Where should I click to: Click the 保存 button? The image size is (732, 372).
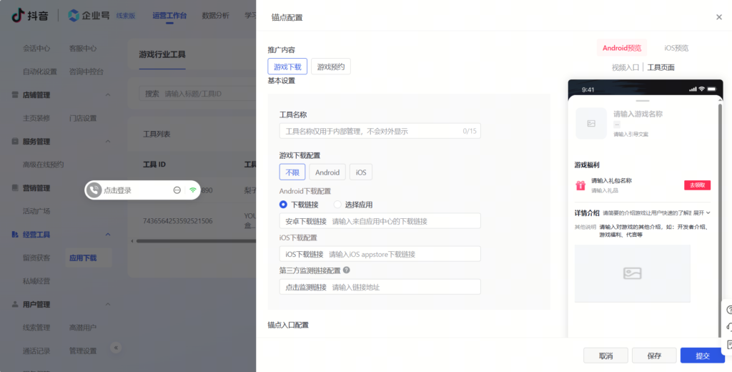point(654,356)
